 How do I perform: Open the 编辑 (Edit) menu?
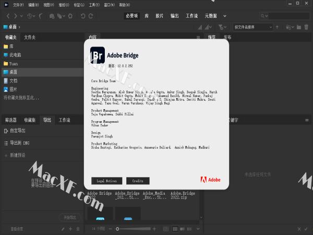pyautogui.click(x=33, y=5)
